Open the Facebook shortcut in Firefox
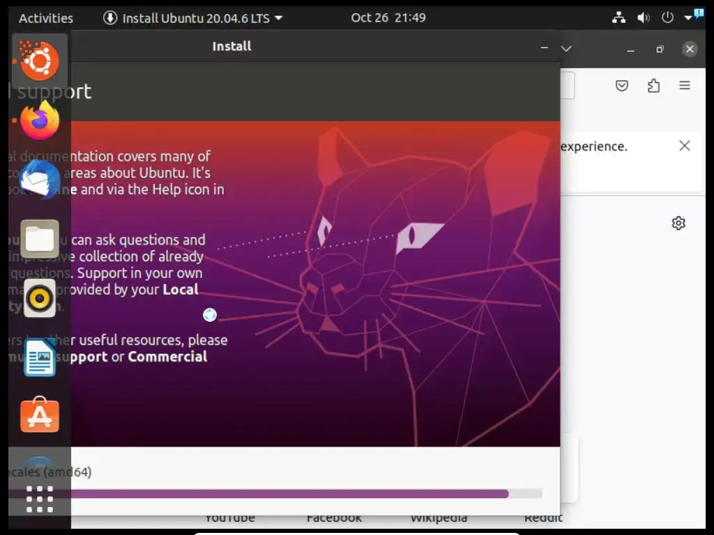 pyautogui.click(x=334, y=518)
